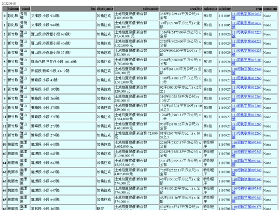Click the loc column header
The image size is (280, 210).
pyautogui.click(x=63, y=9)
